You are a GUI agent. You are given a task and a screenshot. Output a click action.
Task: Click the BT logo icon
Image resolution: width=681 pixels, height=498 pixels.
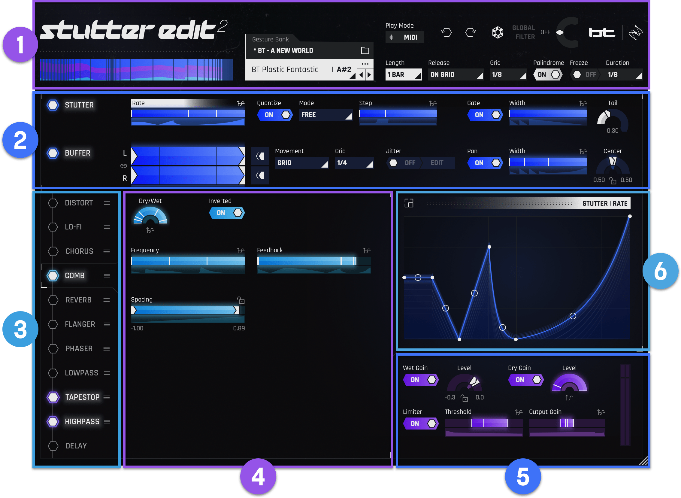[602, 32]
